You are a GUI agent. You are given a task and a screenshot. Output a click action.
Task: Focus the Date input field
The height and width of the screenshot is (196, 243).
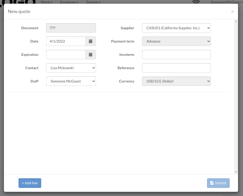(x=66, y=41)
